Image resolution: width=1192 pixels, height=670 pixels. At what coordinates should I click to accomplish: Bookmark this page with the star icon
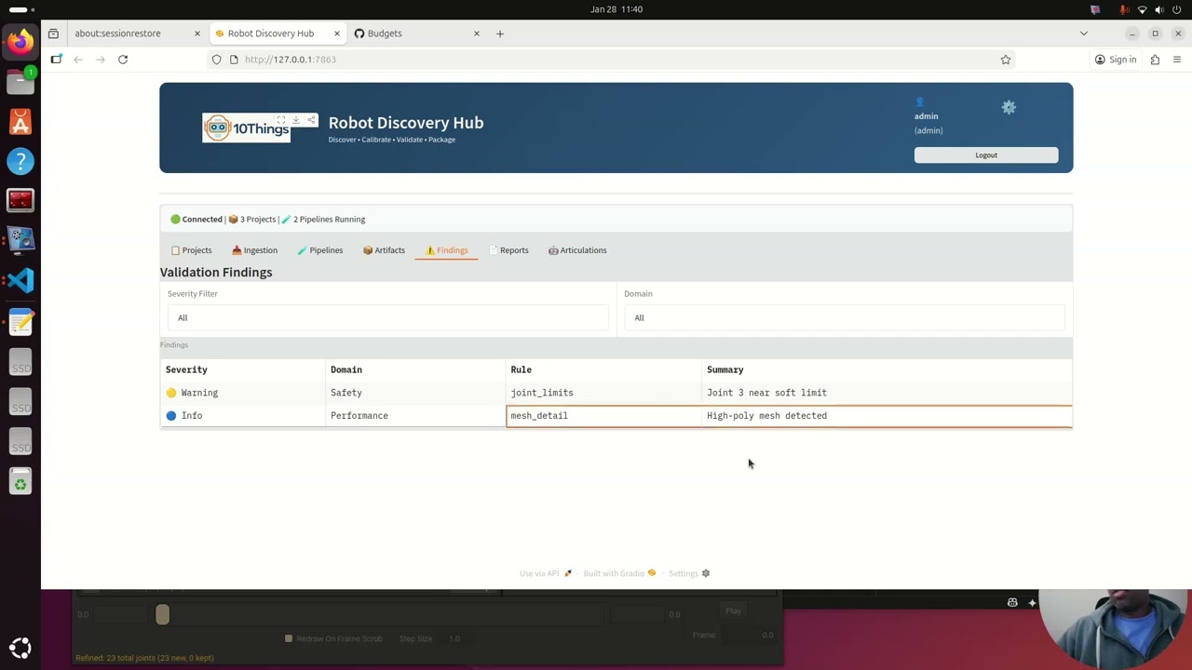click(x=1006, y=60)
